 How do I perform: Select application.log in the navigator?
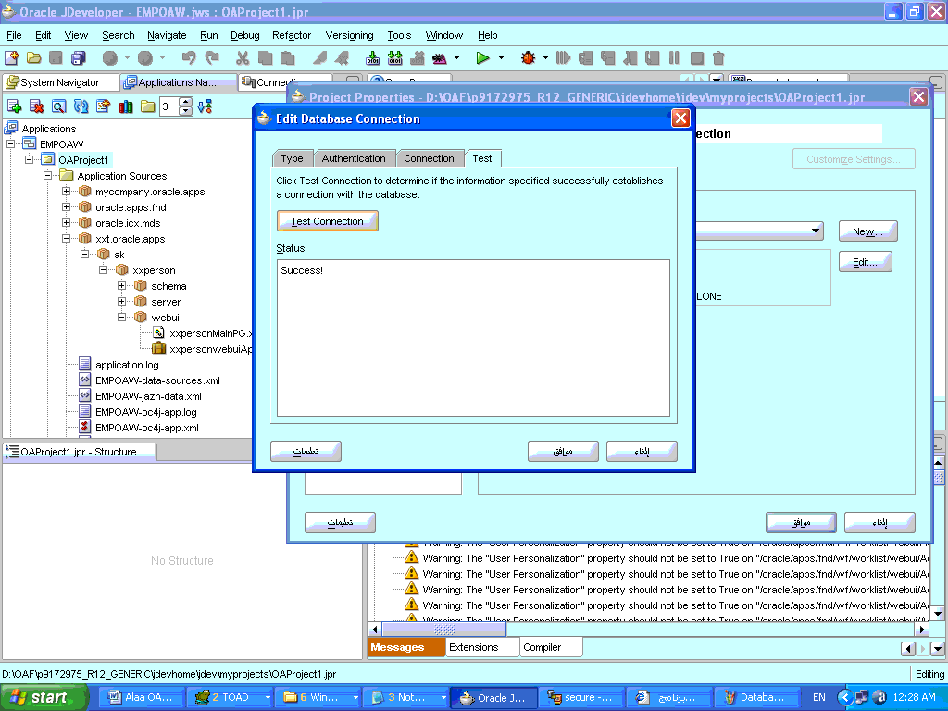click(127, 365)
